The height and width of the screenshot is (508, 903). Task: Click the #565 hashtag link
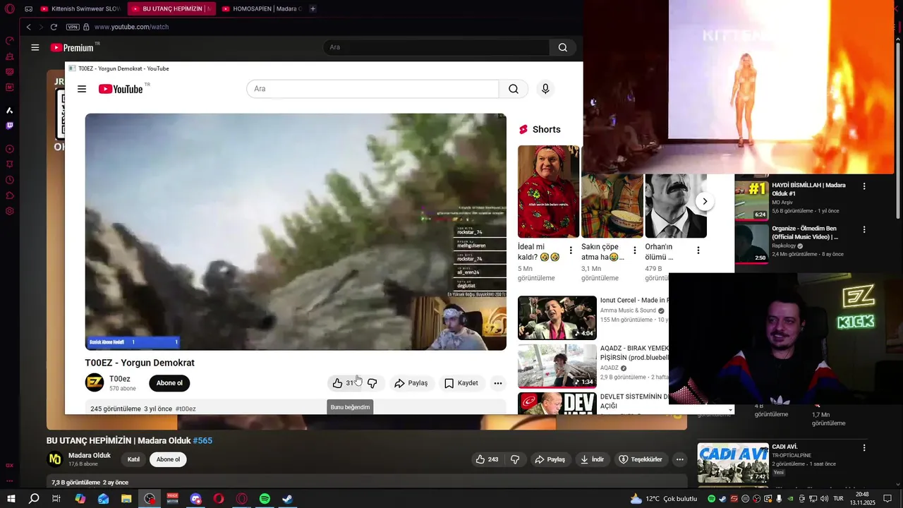(202, 440)
